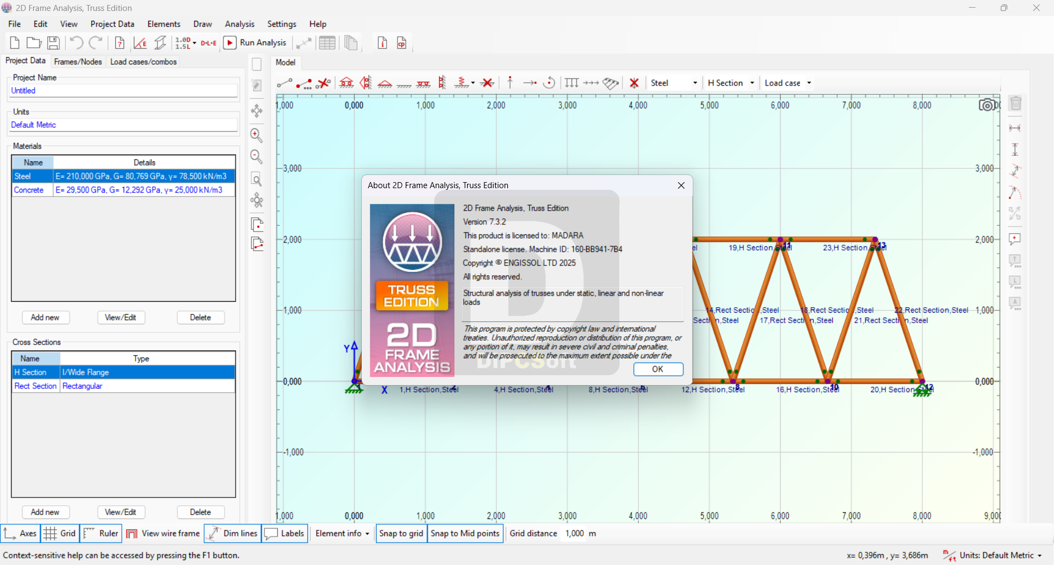Create a new project file
This screenshot has width=1054, height=565.
click(x=15, y=43)
